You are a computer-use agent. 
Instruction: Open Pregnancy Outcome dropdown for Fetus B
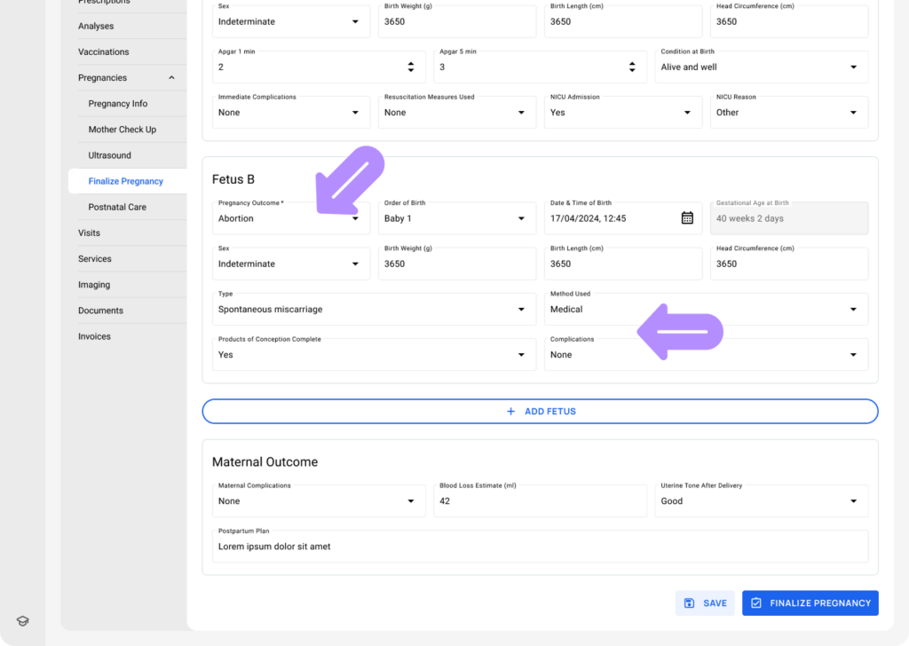tap(293, 218)
